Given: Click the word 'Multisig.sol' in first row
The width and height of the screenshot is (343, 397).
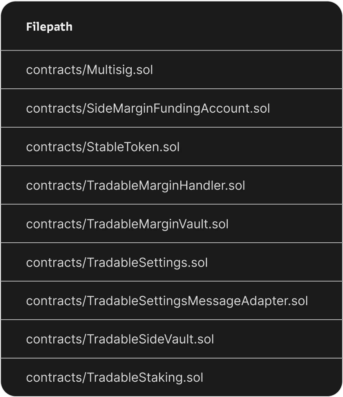Looking at the screenshot, I should (x=120, y=70).
